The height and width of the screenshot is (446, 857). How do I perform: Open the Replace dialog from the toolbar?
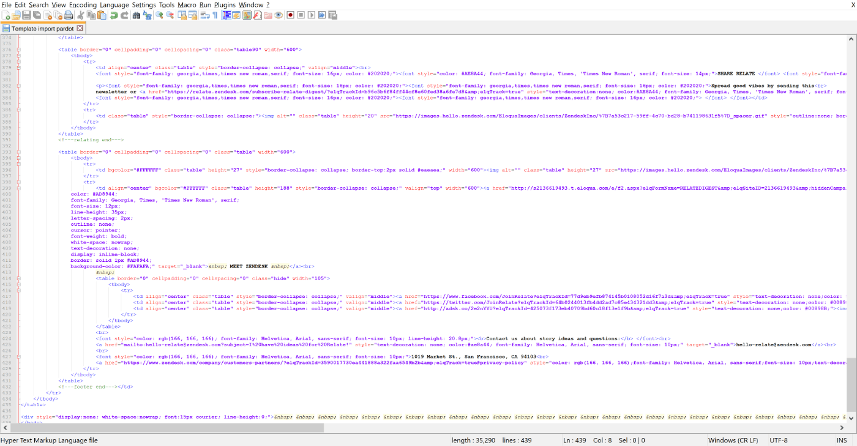click(x=147, y=15)
